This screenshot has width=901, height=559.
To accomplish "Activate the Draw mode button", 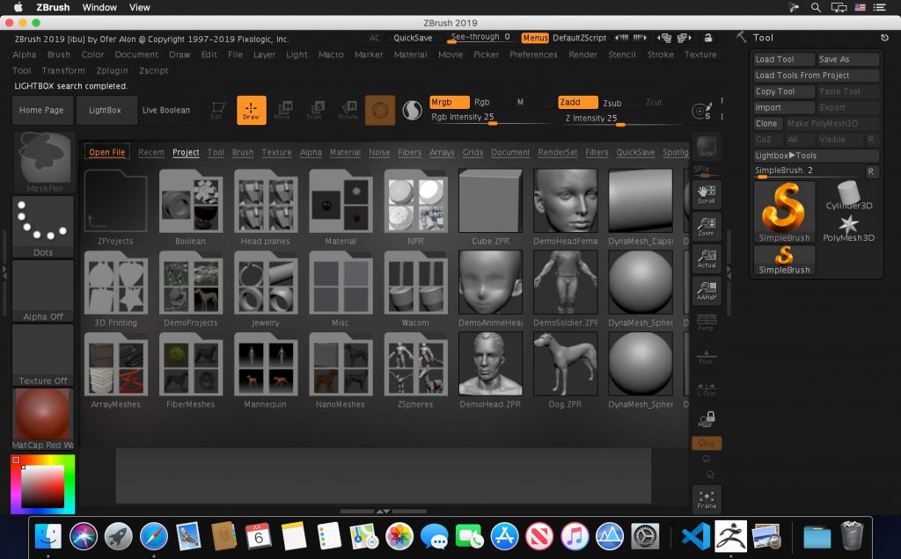I will 251,110.
